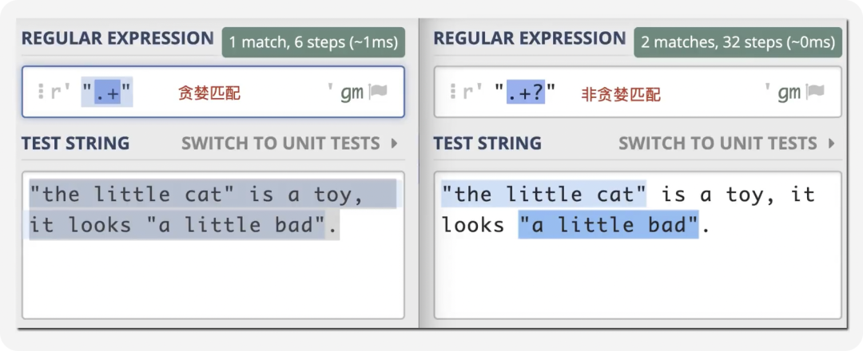Open the gm flags selector for the 非贪婪匹配 regex
The image size is (863, 351).
789,93
